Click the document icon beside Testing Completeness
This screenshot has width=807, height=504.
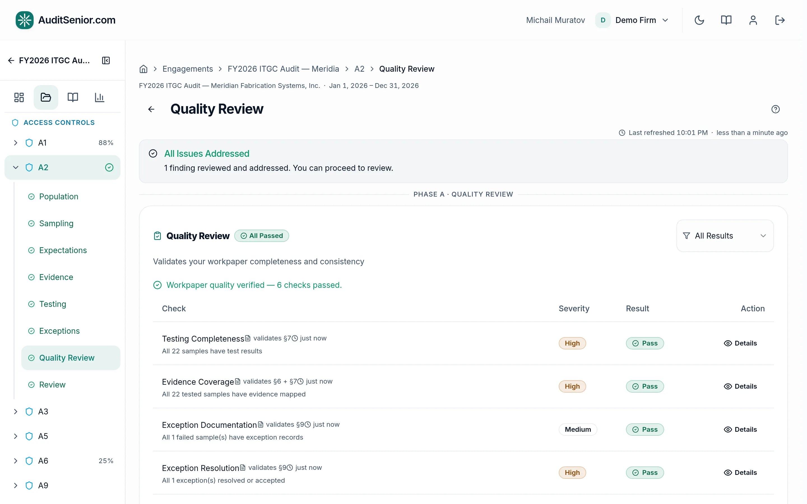point(248,338)
